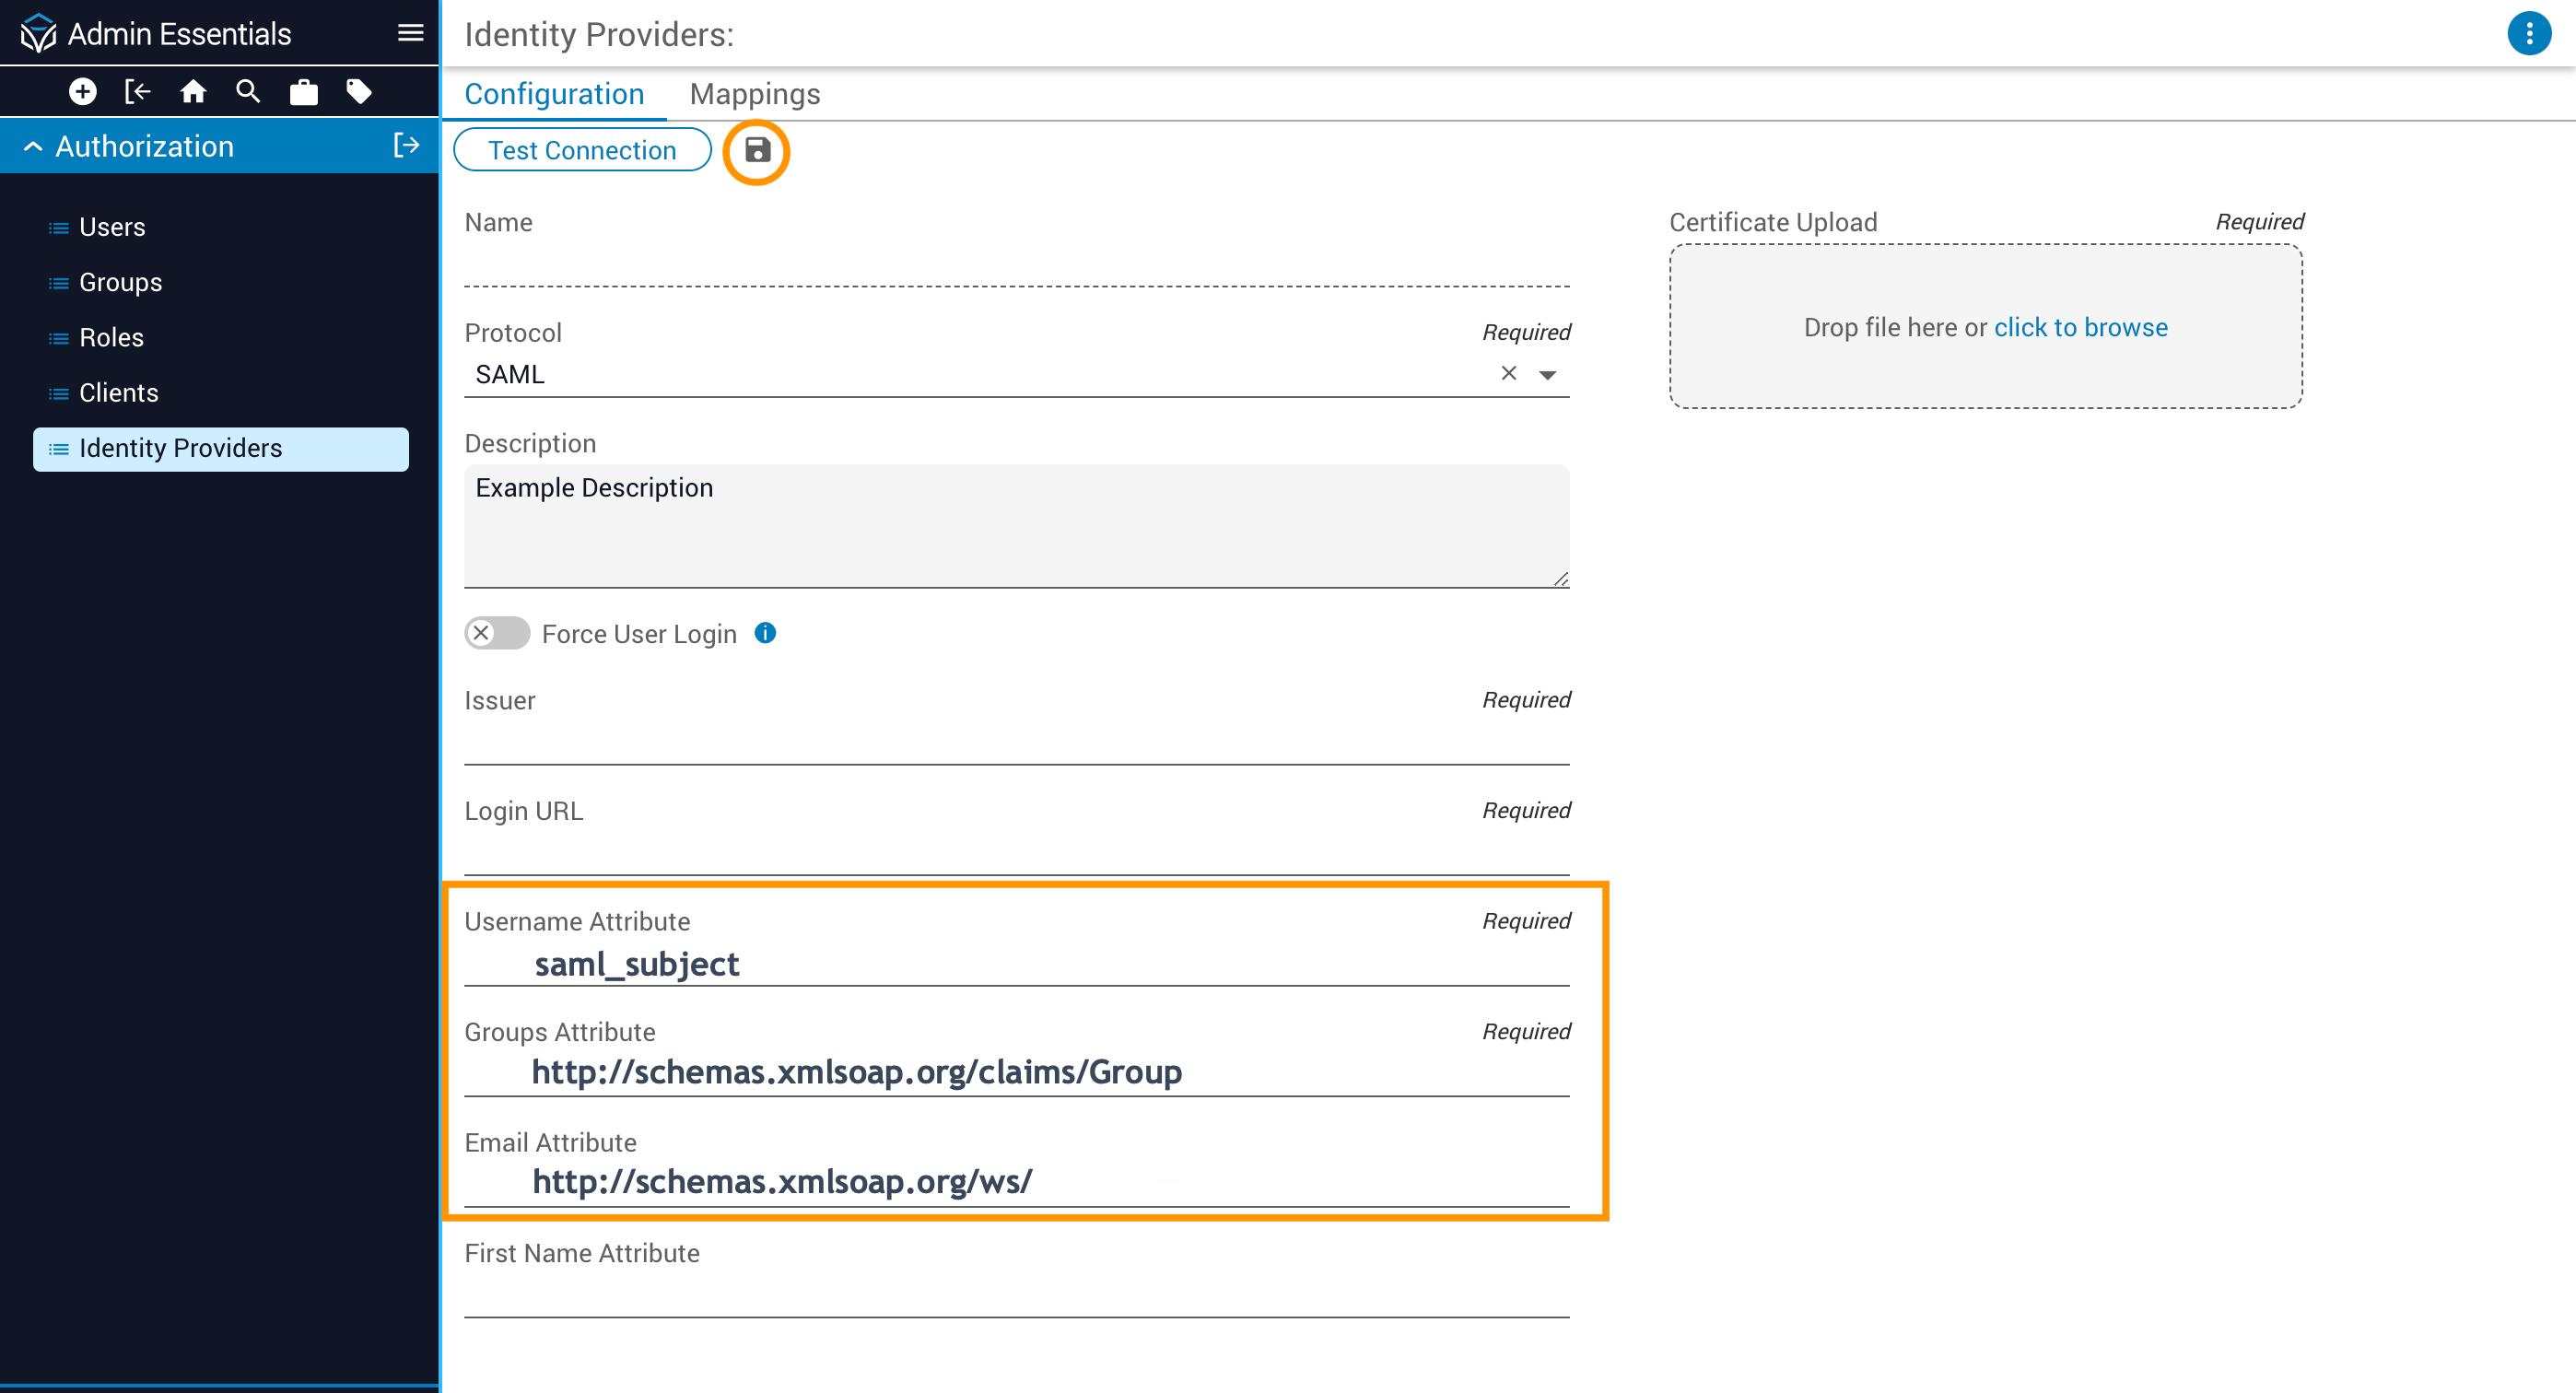Click the search magnifier icon in sidebar

[x=248, y=92]
